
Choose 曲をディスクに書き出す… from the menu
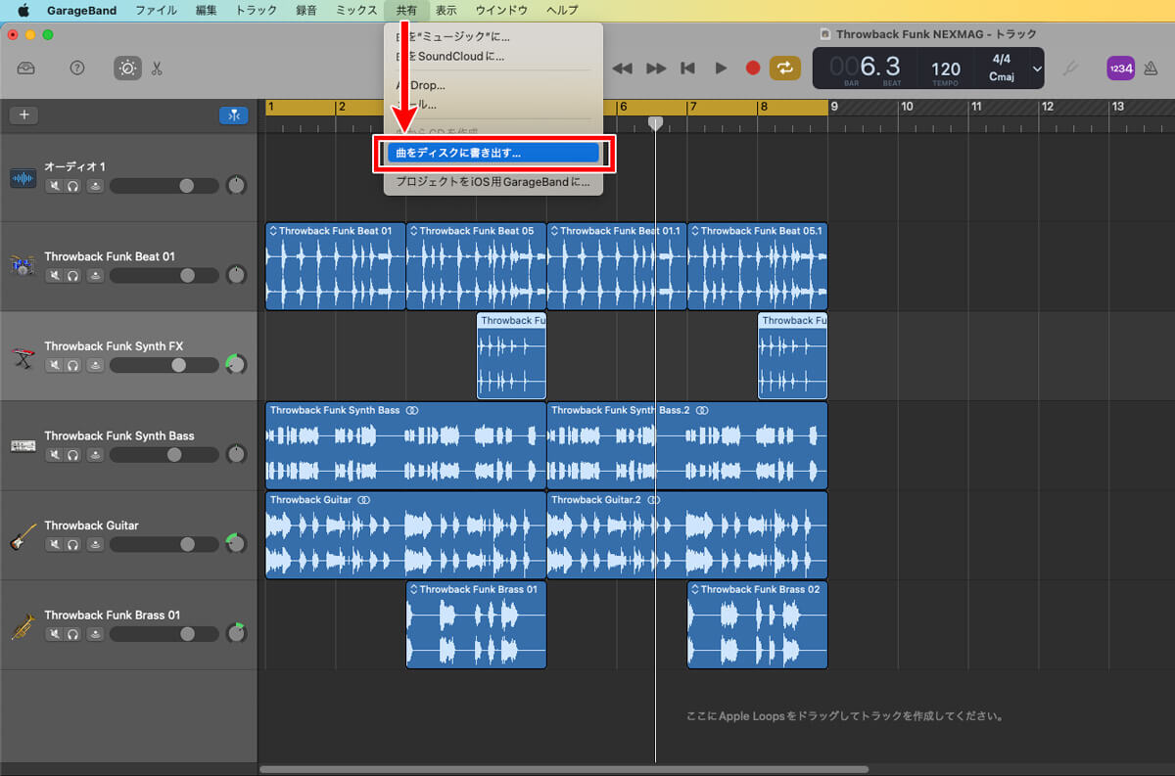pyautogui.click(x=493, y=153)
